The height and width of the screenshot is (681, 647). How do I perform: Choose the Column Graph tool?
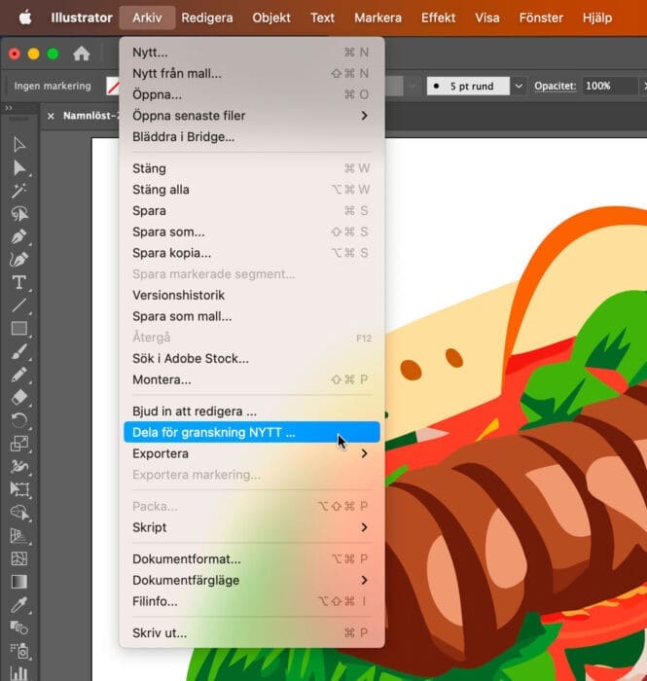[19, 673]
